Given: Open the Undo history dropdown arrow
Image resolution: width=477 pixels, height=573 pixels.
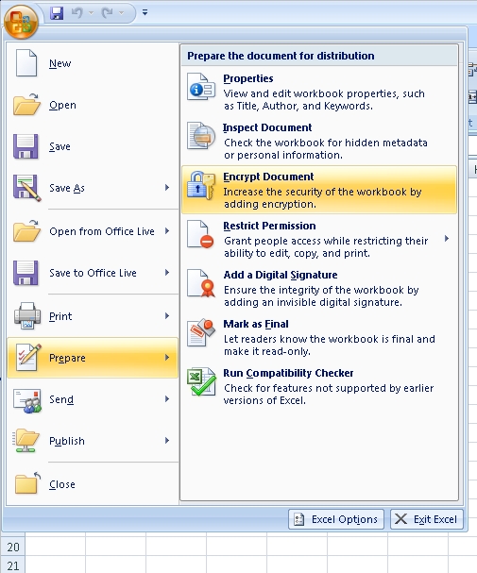Looking at the screenshot, I should point(91,13).
